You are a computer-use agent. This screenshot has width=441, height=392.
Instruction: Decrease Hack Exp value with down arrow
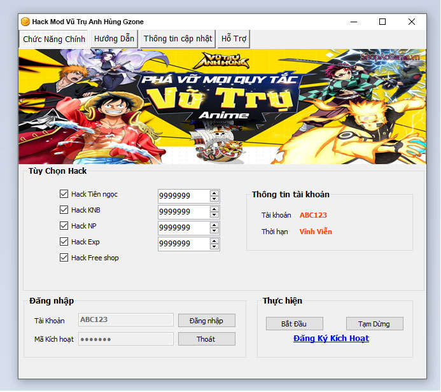tap(214, 247)
